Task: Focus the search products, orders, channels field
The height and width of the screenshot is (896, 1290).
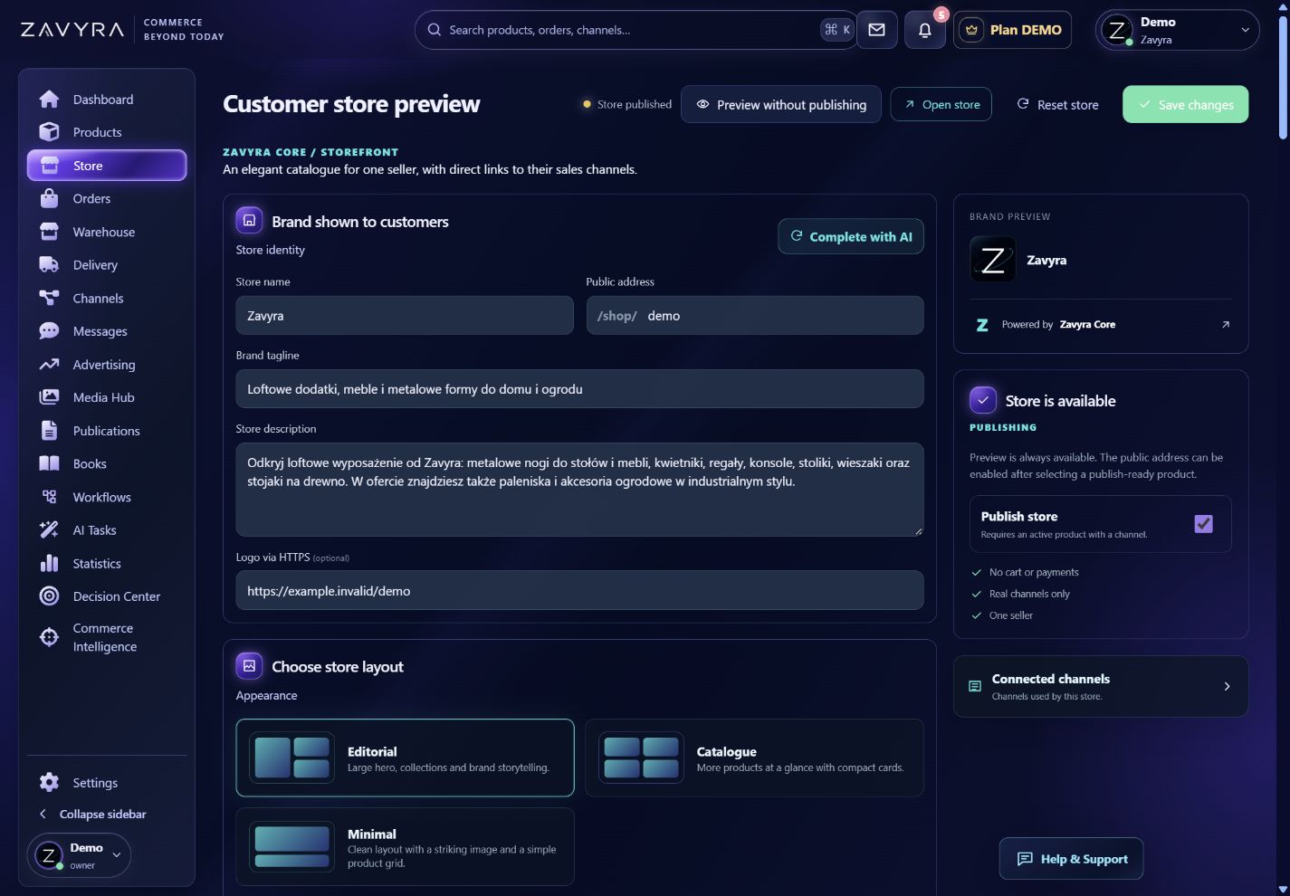Action: [634, 30]
